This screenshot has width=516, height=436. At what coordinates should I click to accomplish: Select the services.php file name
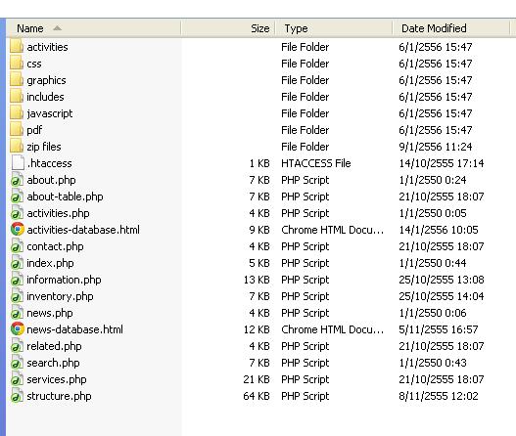click(x=57, y=379)
